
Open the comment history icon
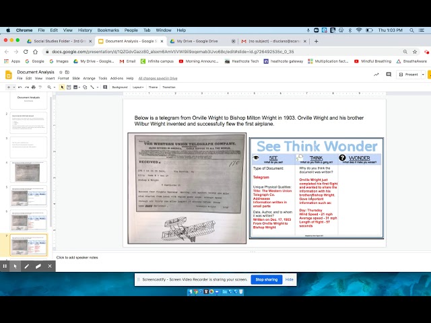389,75
